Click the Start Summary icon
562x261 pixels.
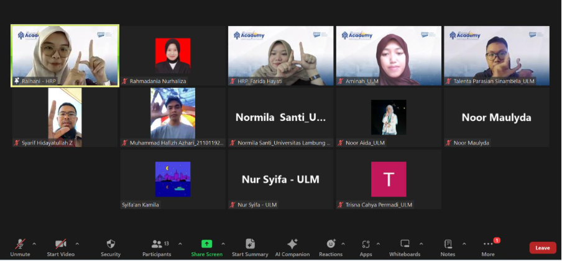[x=250, y=244]
